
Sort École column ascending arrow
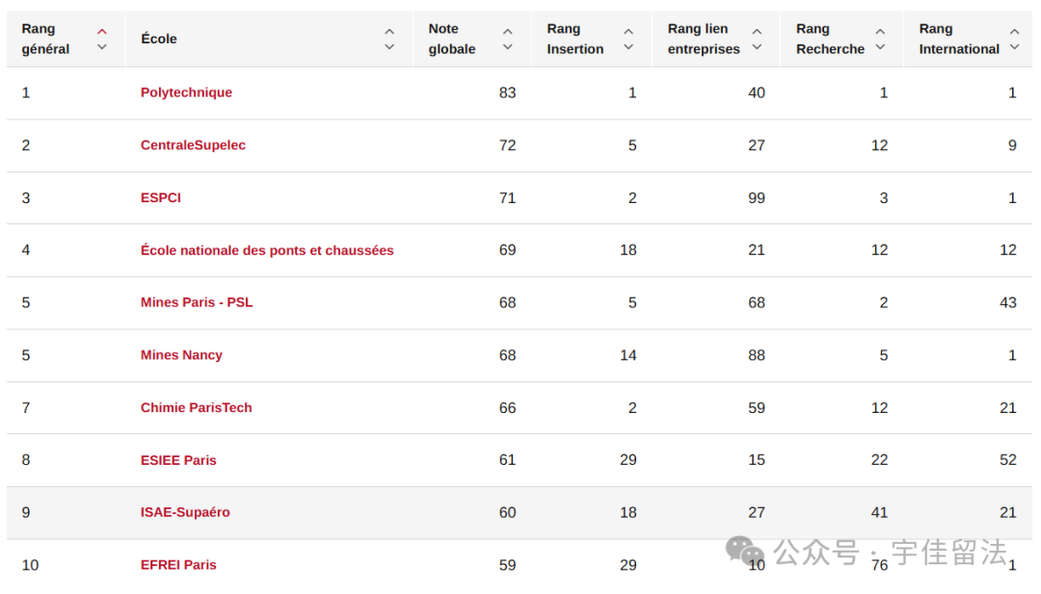coord(389,31)
